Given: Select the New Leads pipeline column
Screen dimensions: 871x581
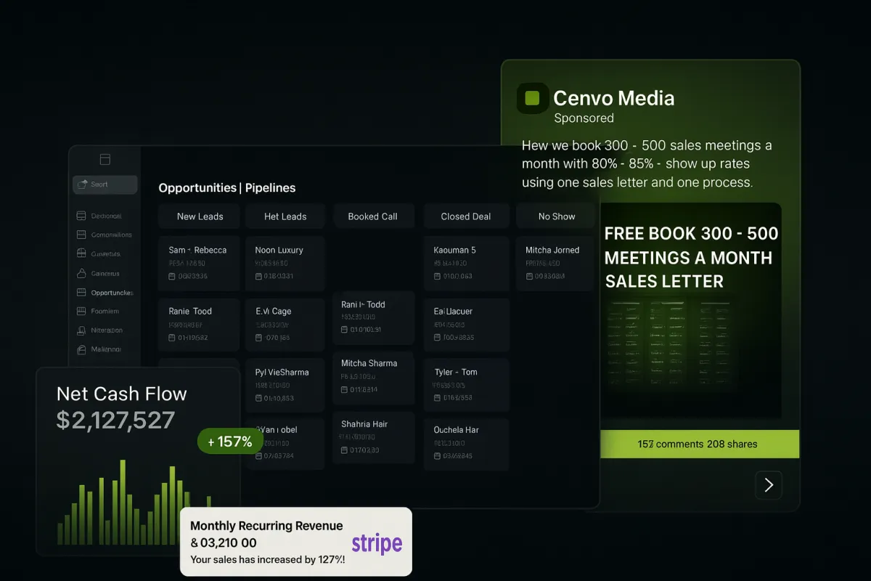Looking at the screenshot, I should click(200, 216).
